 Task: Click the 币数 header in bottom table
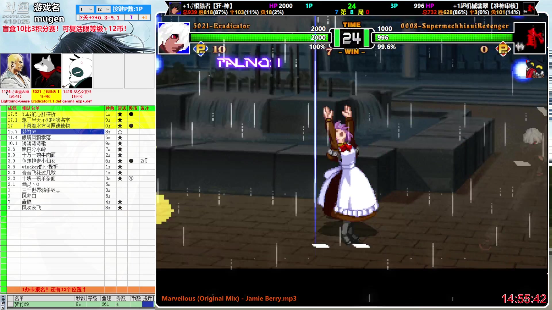[136, 298]
